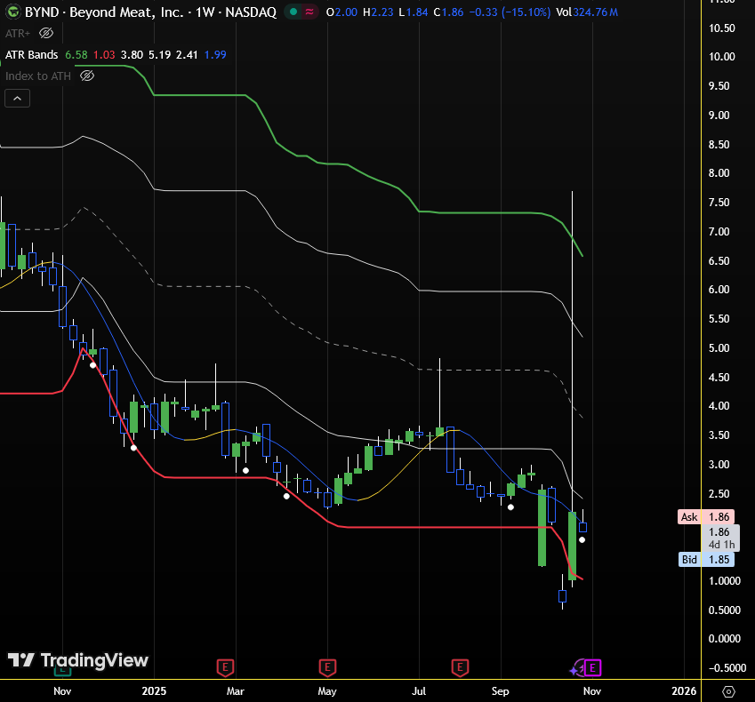755x702 pixels.
Task: Click the 0.0000 price axis label
Action: pos(724,639)
